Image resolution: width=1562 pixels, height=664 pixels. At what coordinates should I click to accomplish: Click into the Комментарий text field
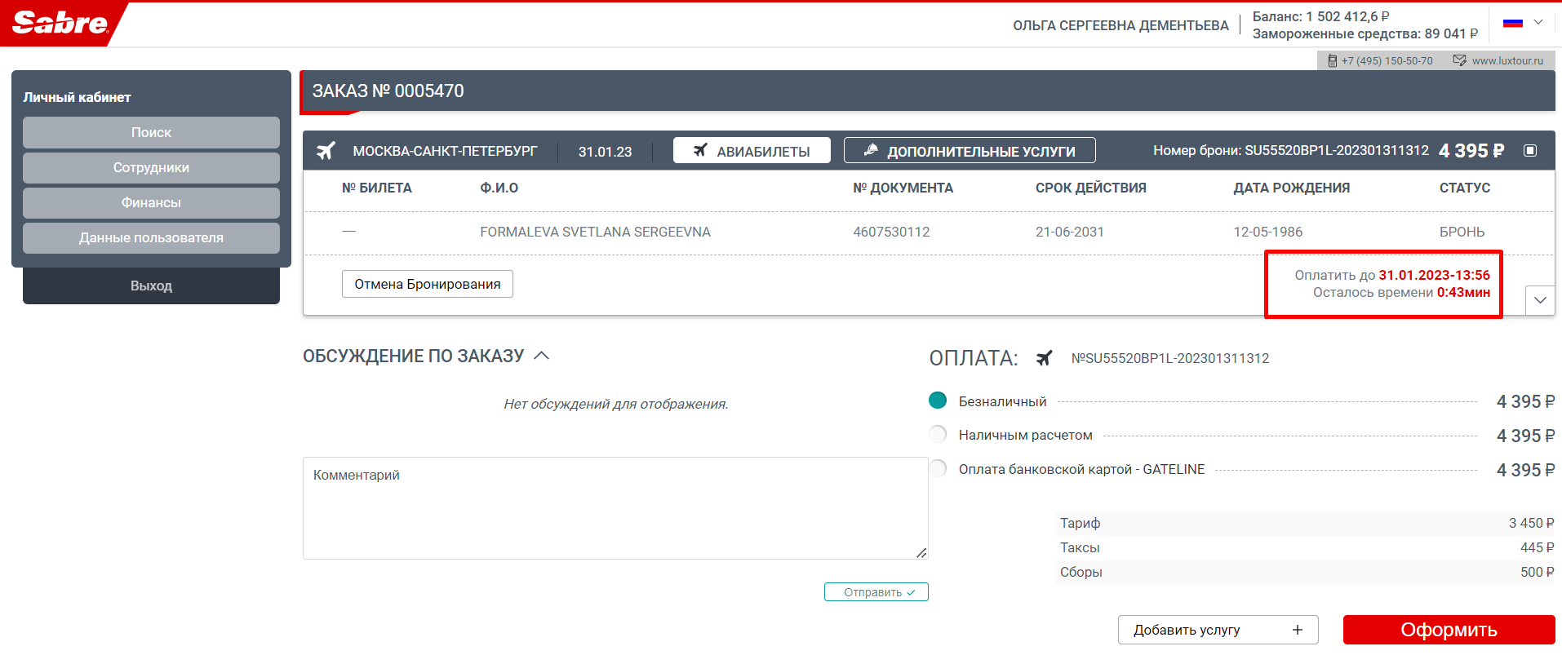point(615,507)
